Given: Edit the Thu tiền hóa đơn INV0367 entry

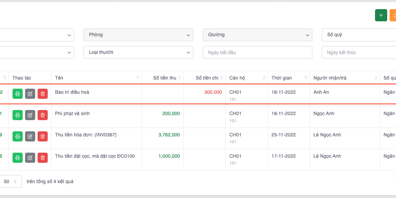Looking at the screenshot, I should (30, 136).
